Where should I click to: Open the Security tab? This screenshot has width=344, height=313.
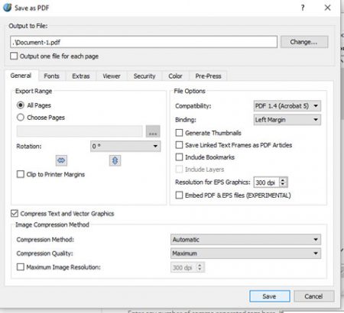tap(144, 76)
